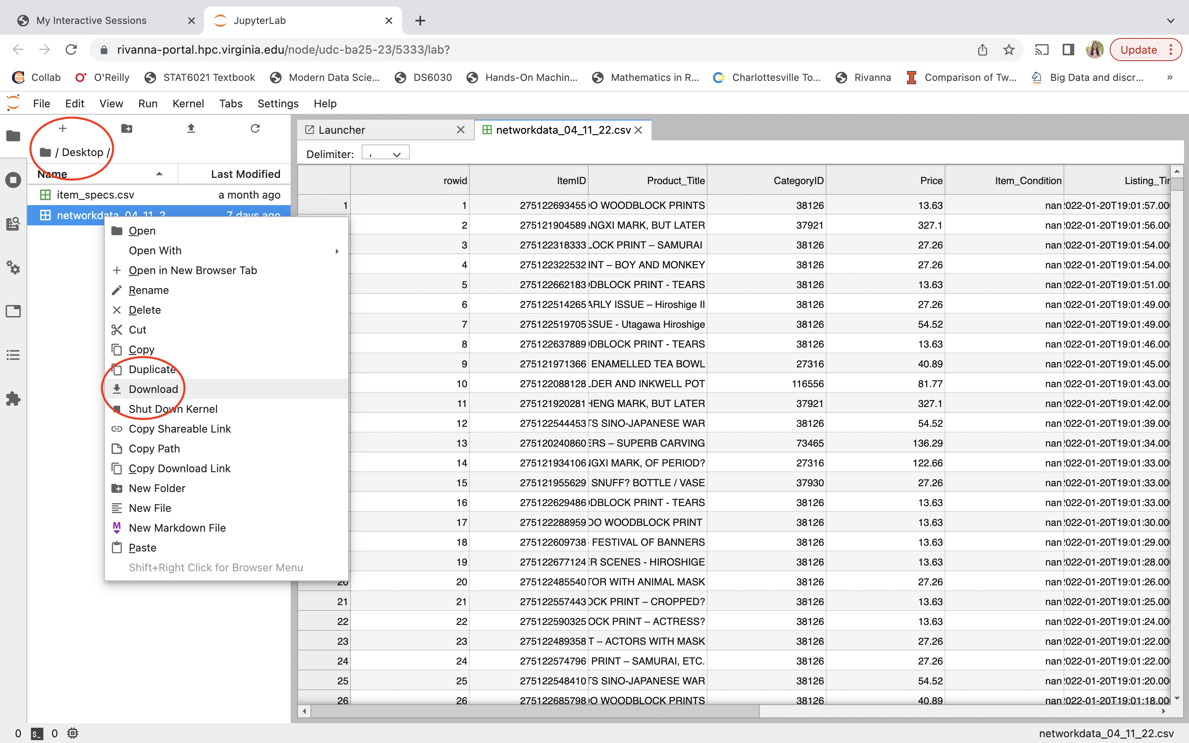Image resolution: width=1189 pixels, height=743 pixels.
Task: Open the Running Terminals and Kernels panel
Action: tap(13, 180)
